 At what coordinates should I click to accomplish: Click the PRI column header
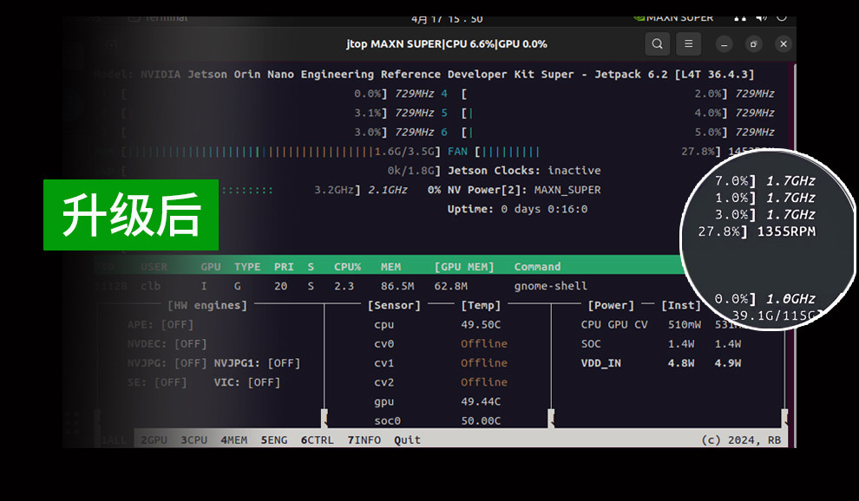284,267
